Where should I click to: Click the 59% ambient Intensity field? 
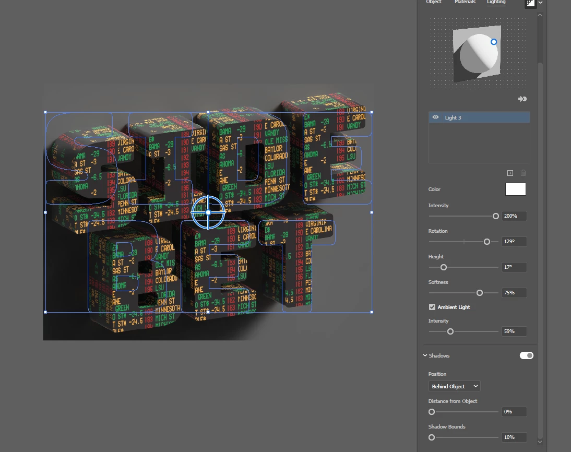tap(514, 331)
